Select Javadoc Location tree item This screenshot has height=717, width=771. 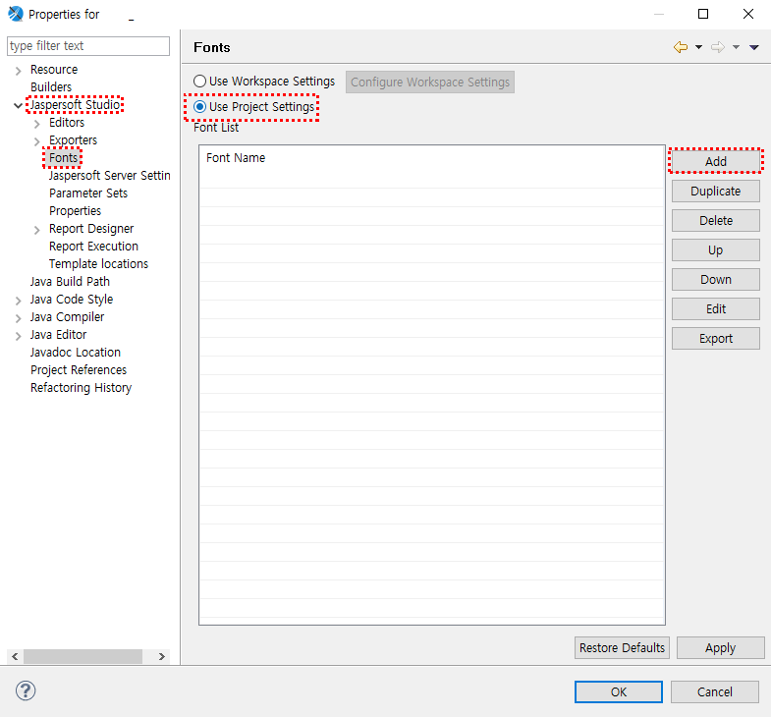point(76,353)
